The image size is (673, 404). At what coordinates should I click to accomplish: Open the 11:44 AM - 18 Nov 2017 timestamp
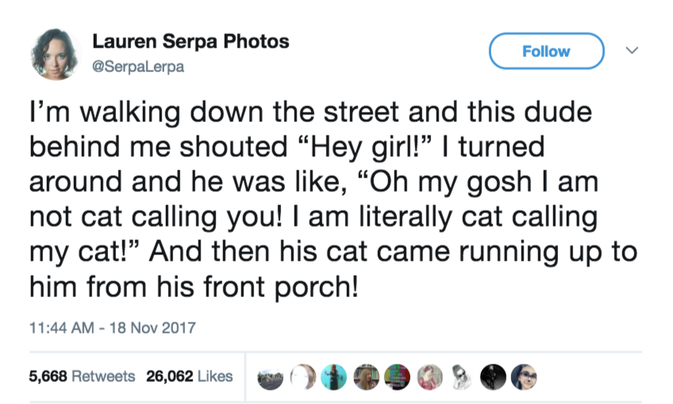click(x=113, y=326)
